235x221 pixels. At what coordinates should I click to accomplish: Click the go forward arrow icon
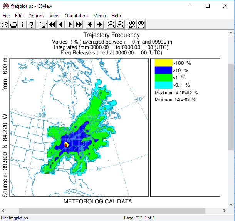pyautogui.click(x=99, y=25)
